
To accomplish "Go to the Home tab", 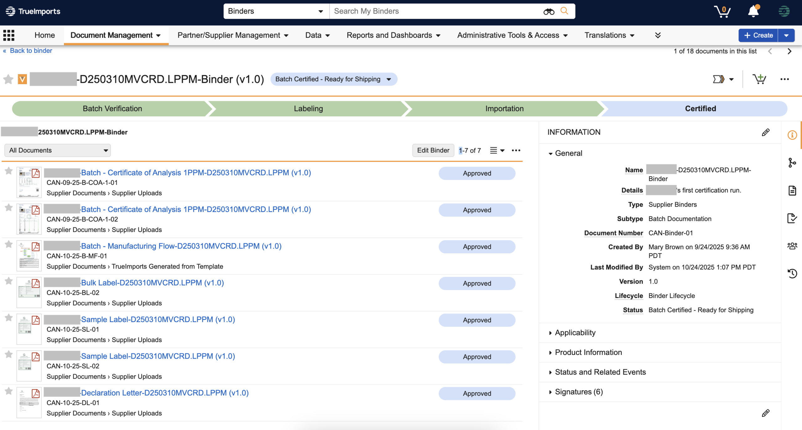I will pos(44,35).
